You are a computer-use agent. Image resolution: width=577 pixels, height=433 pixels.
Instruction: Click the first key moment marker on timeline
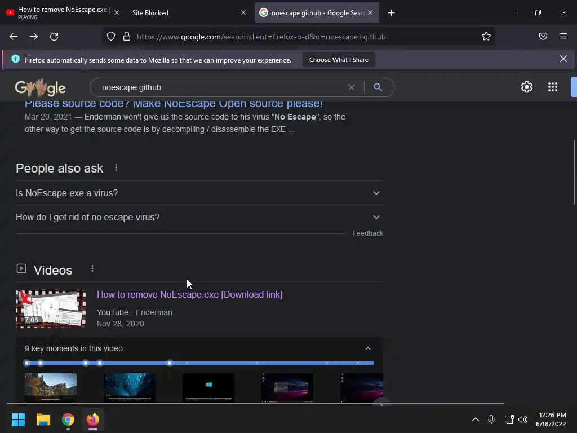(26, 363)
